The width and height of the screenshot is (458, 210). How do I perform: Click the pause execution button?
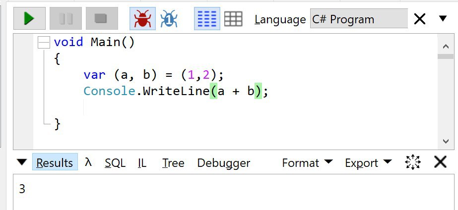point(65,18)
